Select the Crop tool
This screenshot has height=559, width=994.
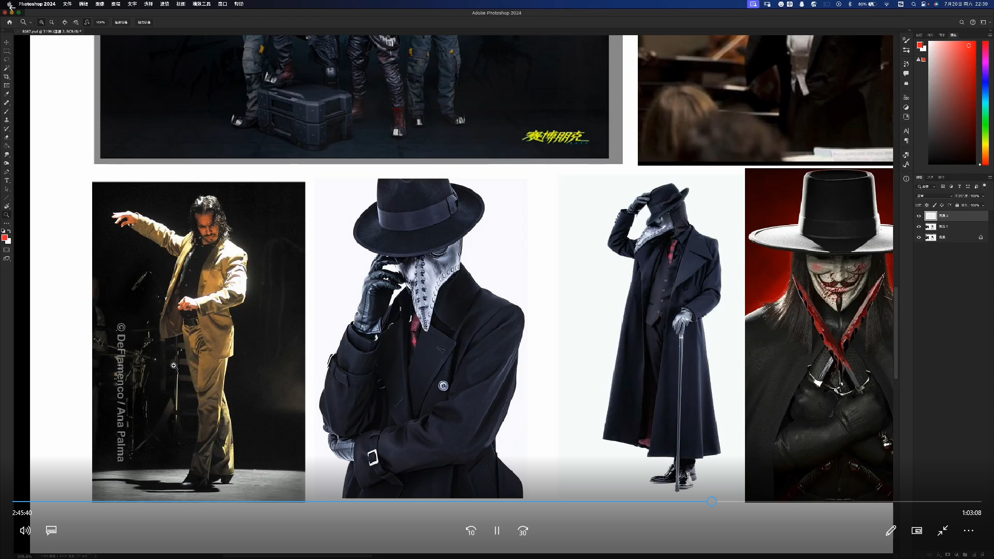pyautogui.click(x=7, y=77)
